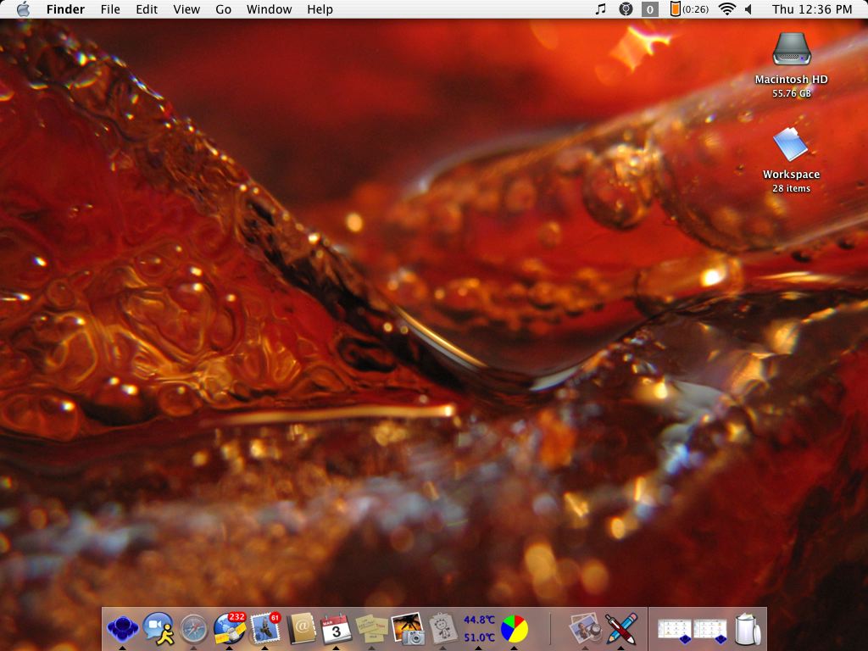Open Stickies notes in Dock
868x651 pixels.
(x=372, y=628)
